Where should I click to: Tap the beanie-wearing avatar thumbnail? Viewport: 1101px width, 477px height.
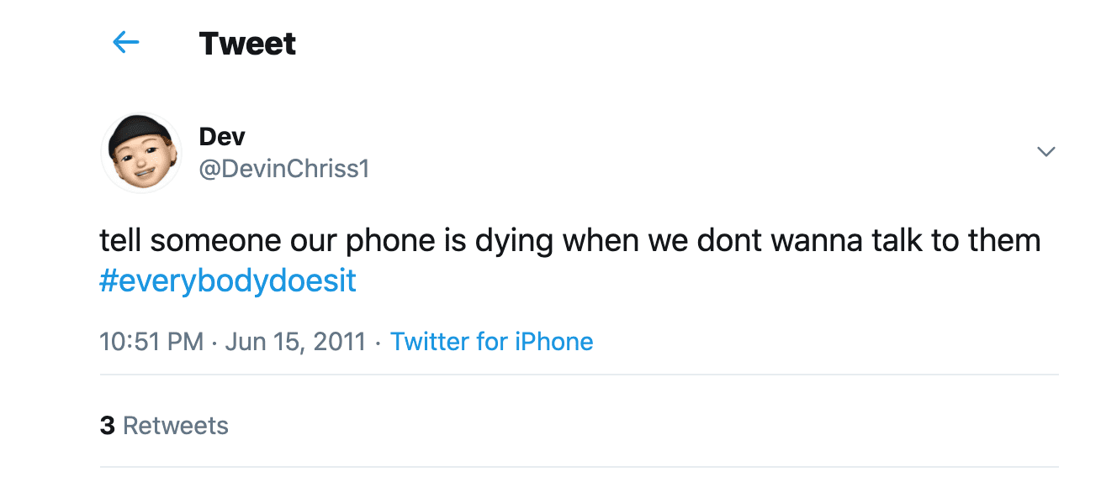141,153
